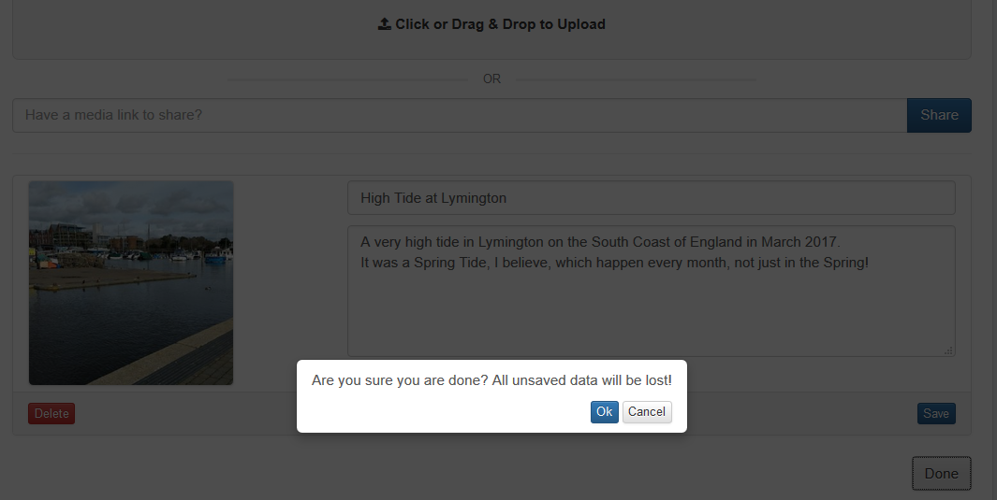Click the description box resize grip icon

tap(948, 350)
